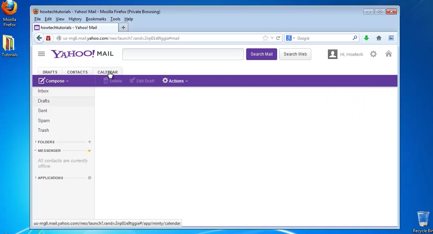433x234 pixels.
Task: Add a new folder with plus icon
Action: click(x=90, y=142)
